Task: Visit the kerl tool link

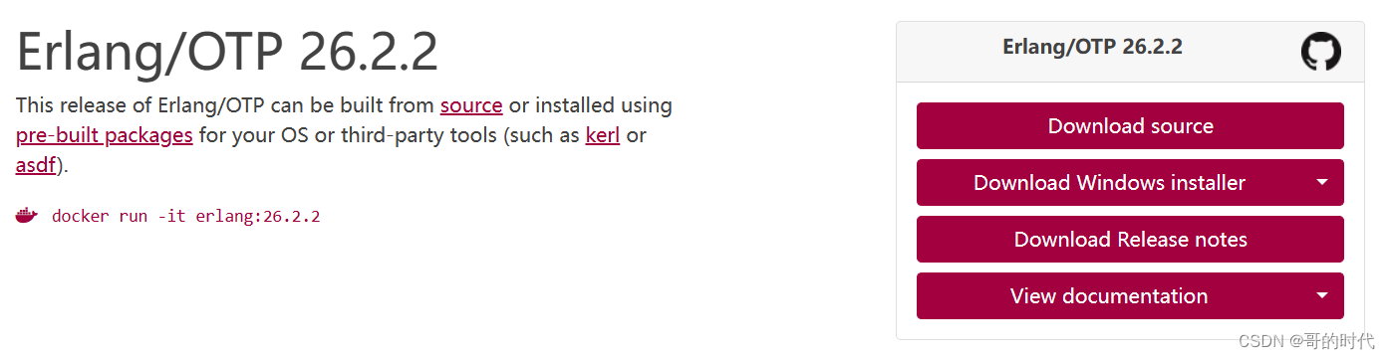Action: 603,135
